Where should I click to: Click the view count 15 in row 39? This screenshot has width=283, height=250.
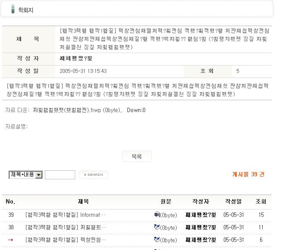pyautogui.click(x=261, y=215)
